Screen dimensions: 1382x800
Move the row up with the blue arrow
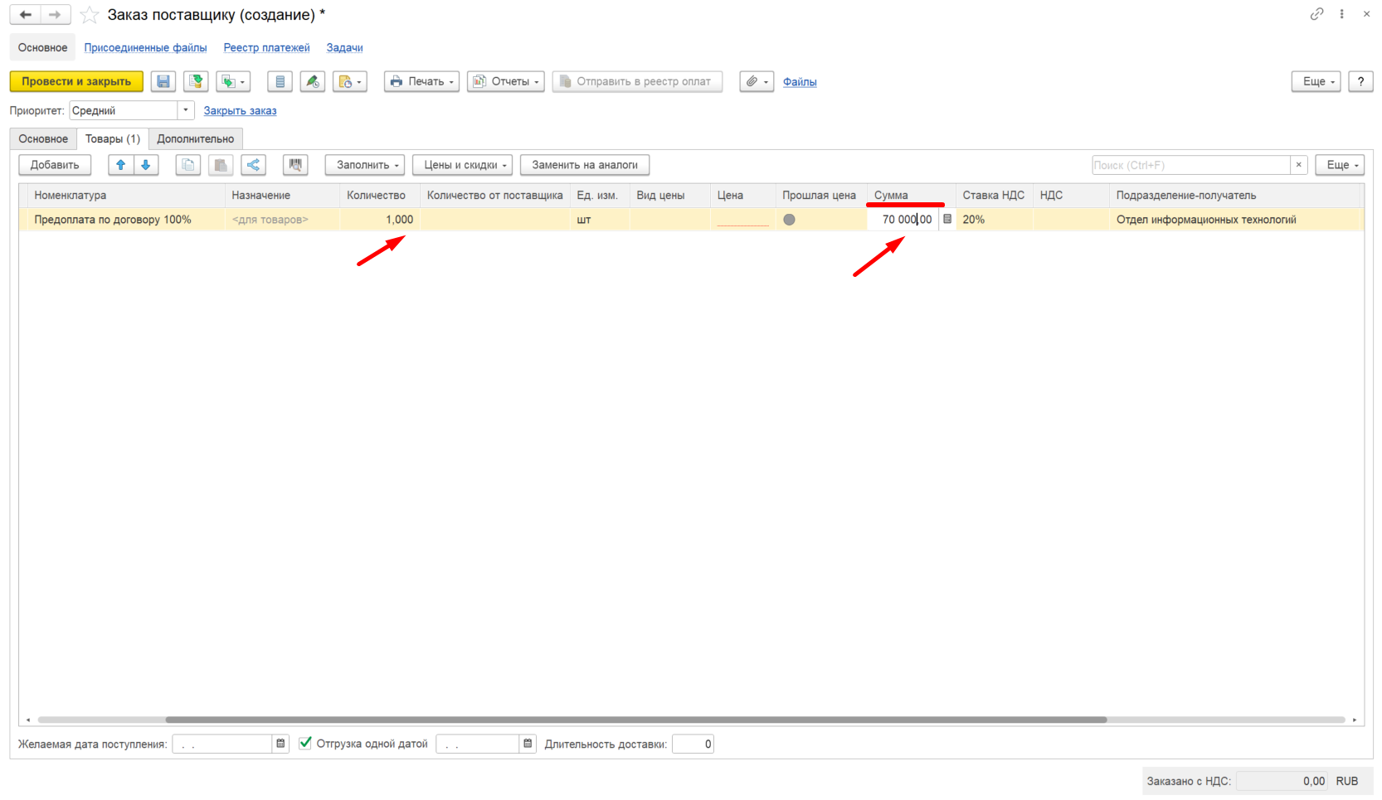pos(121,165)
